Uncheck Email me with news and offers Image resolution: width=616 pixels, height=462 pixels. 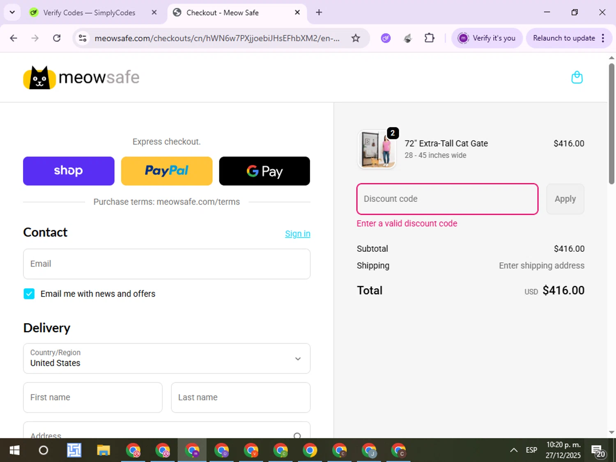coord(29,294)
